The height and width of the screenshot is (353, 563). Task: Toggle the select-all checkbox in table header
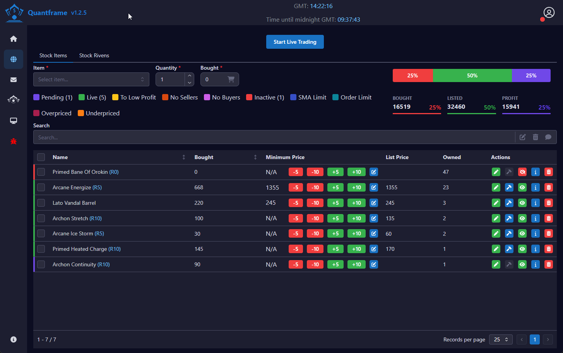point(41,157)
